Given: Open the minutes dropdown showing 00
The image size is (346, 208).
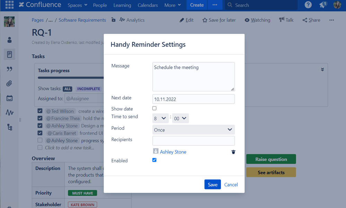Looking at the screenshot, I should point(180,118).
